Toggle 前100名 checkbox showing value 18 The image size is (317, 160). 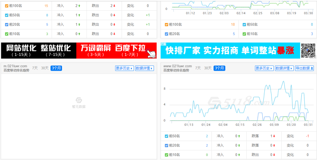[167, 24]
